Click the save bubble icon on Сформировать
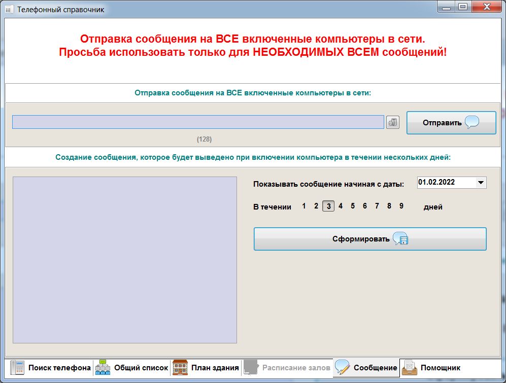This screenshot has width=506, height=383. coord(400,238)
